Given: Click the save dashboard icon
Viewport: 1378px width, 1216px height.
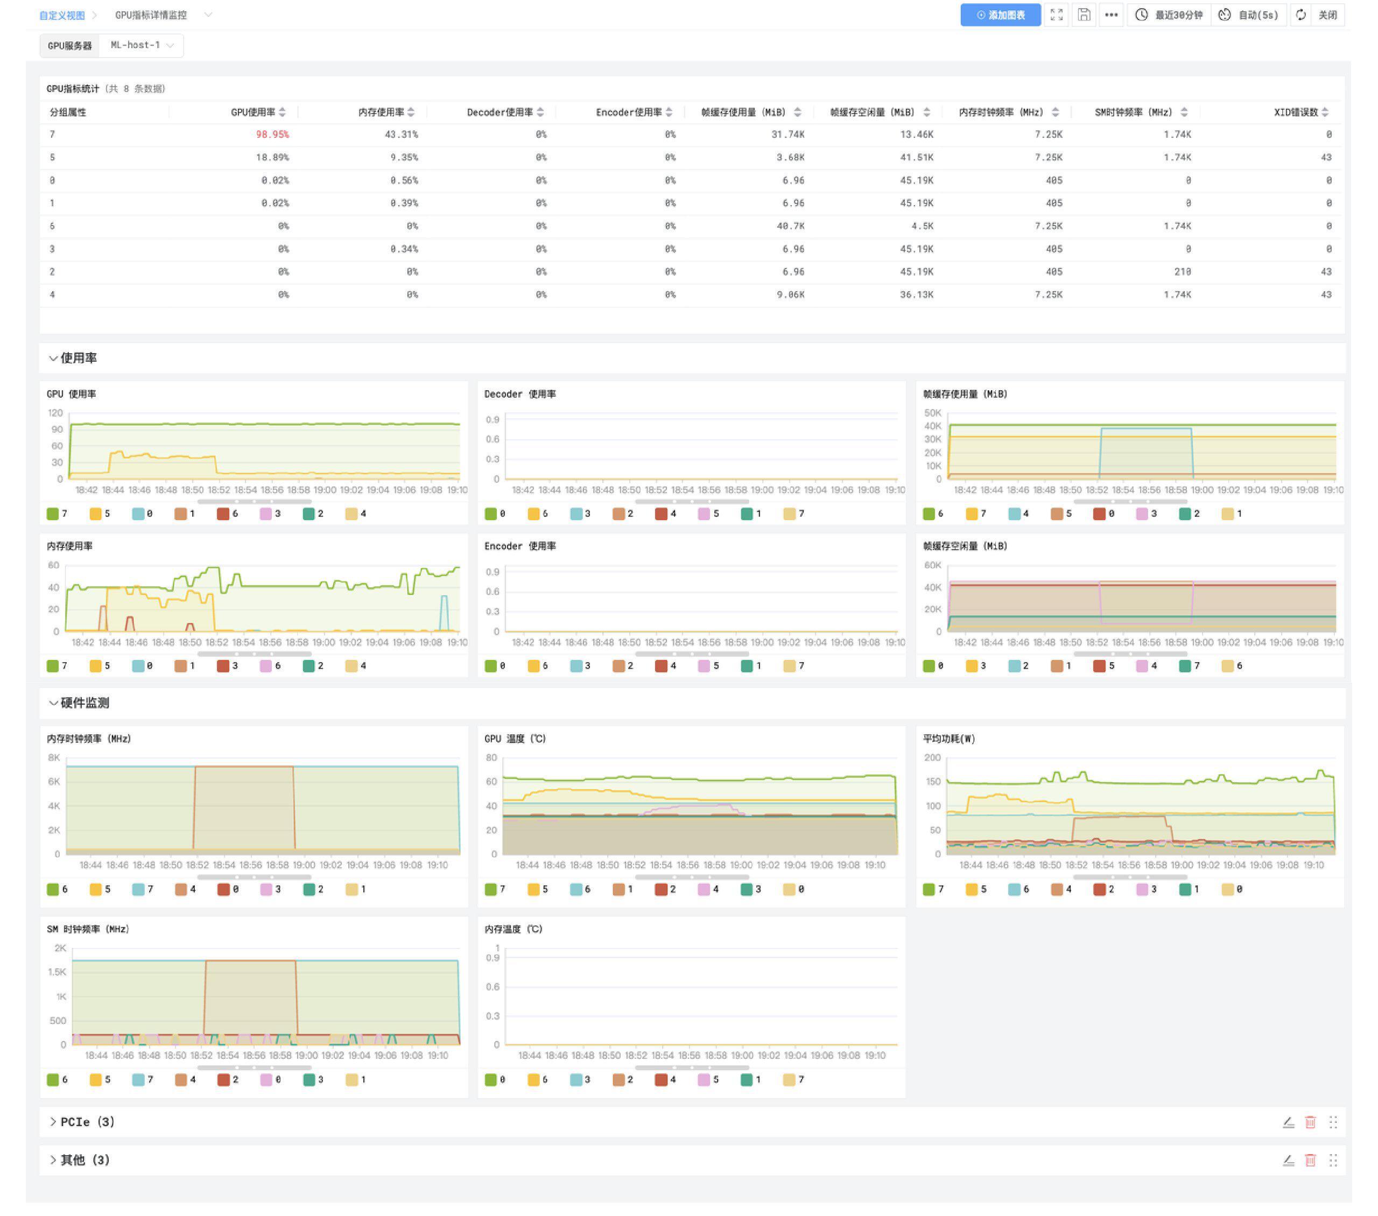Looking at the screenshot, I should pos(1084,15).
